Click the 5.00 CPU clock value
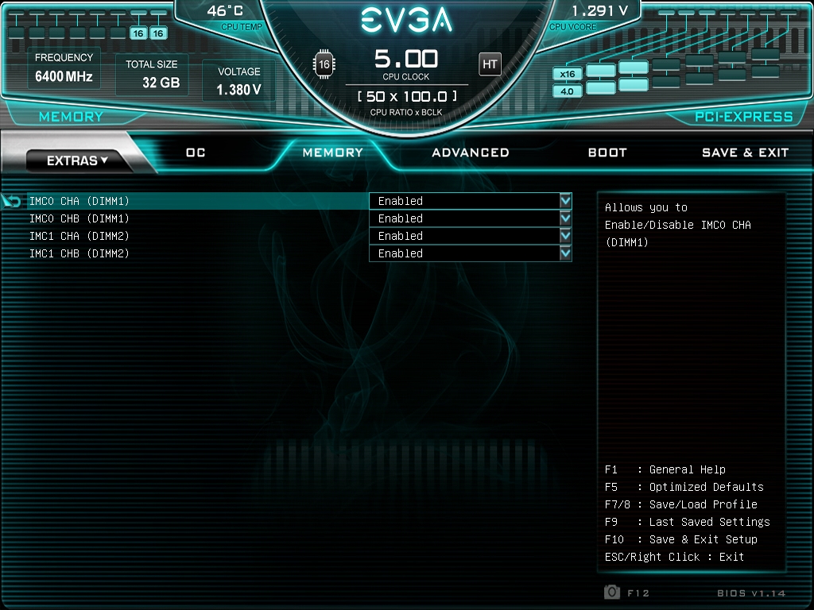The height and width of the screenshot is (610, 814). click(x=406, y=59)
